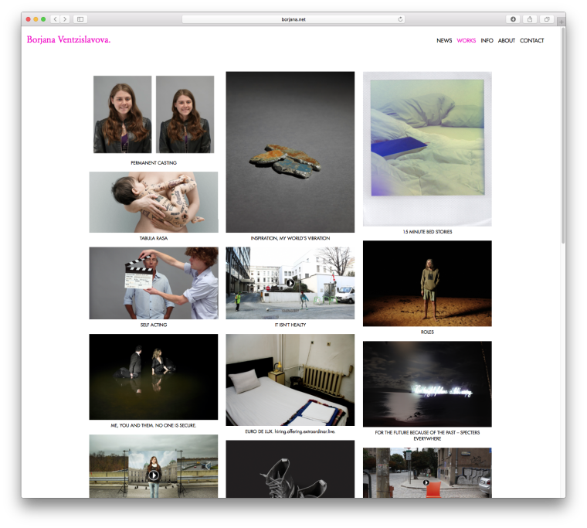The image size is (587, 528).
Task: View the Self Acting clapperboard thumbnail
Action: (153, 283)
